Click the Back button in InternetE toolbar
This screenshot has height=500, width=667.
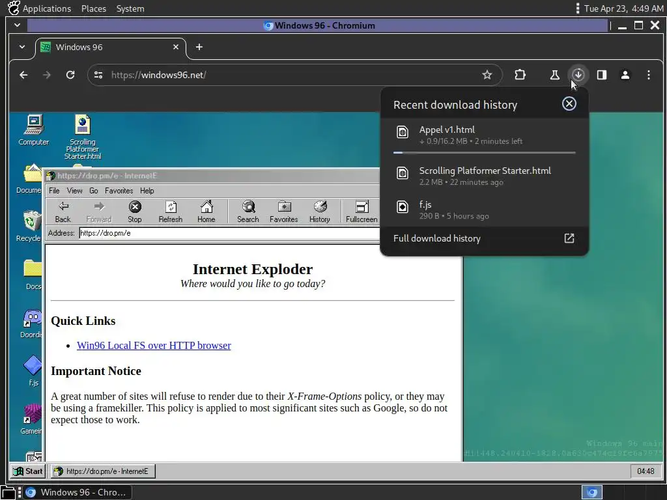(63, 212)
